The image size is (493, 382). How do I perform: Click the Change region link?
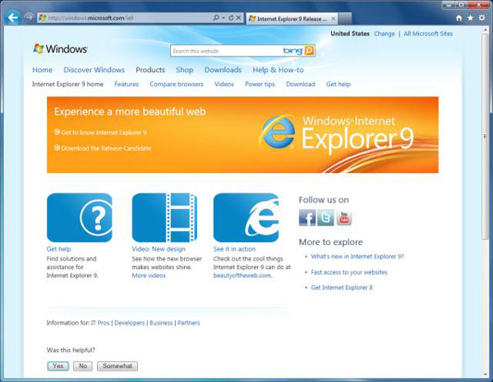click(385, 34)
